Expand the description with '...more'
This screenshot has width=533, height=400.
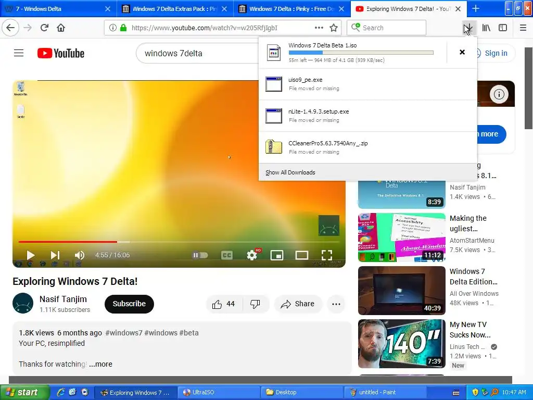100,364
